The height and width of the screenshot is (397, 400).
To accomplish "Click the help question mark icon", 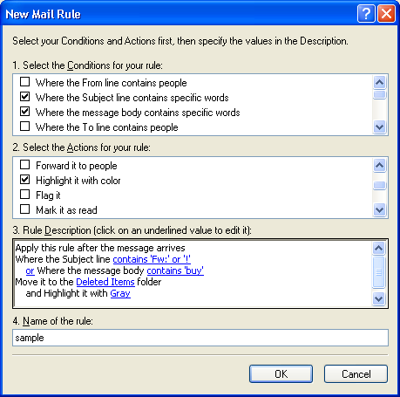I will [366, 13].
